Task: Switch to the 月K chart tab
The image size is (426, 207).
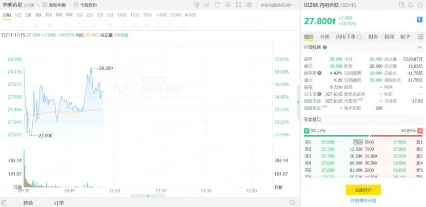Action: pos(49,15)
